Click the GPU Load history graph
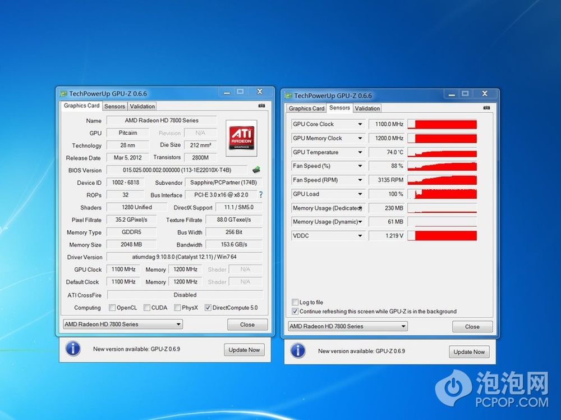 (442, 194)
